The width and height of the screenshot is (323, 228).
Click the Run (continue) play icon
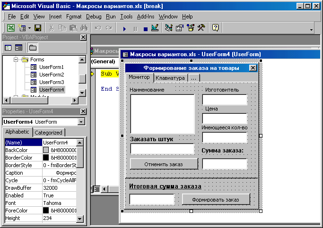tap(124, 29)
